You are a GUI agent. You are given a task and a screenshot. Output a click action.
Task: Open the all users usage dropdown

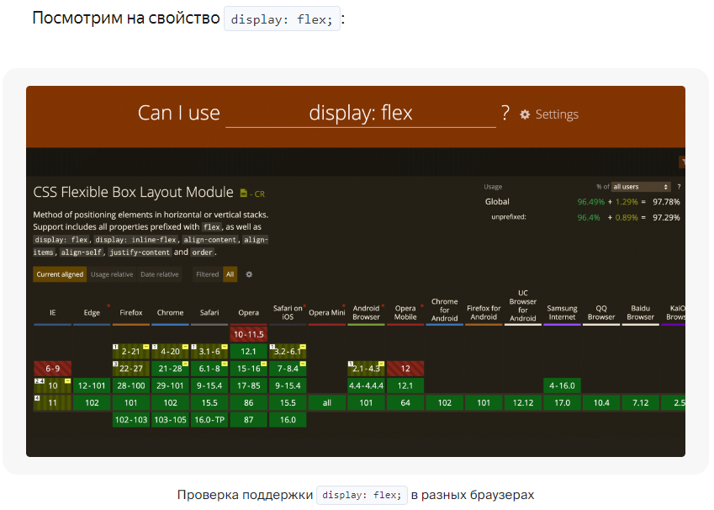[641, 187]
